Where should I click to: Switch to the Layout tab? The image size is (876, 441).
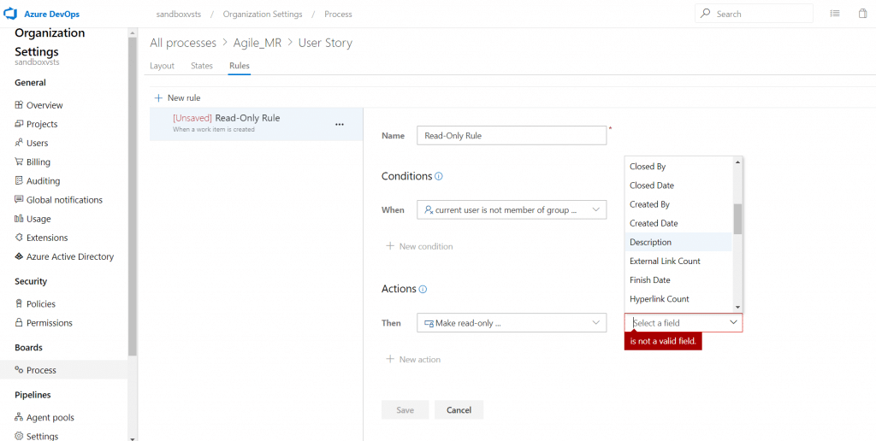click(x=162, y=66)
